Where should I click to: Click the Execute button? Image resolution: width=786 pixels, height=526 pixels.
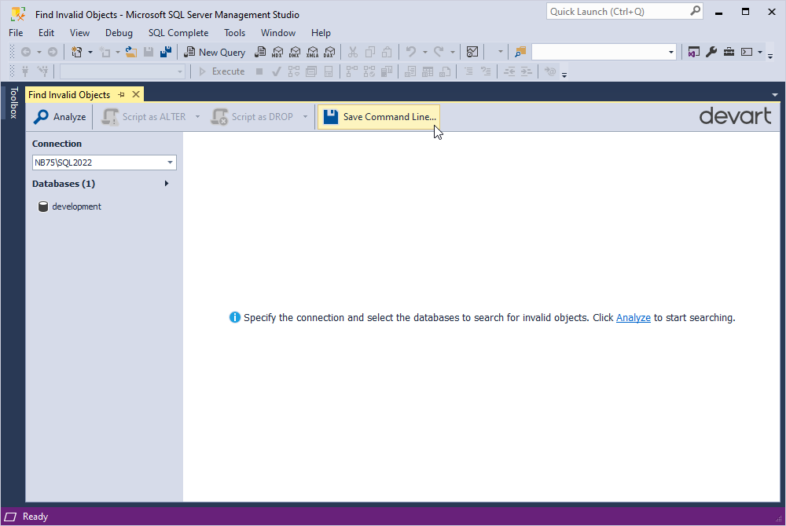tap(222, 71)
